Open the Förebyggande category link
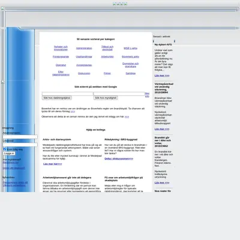Screen dimensions: 240x240 tap(61, 56)
